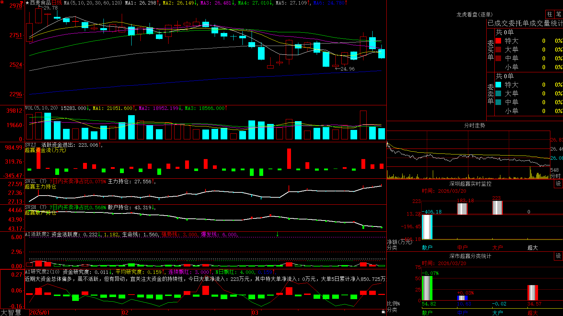Click the red 超大 bar in 深市超赢分类统计
This screenshot has width=563, height=316.
tap(533, 293)
